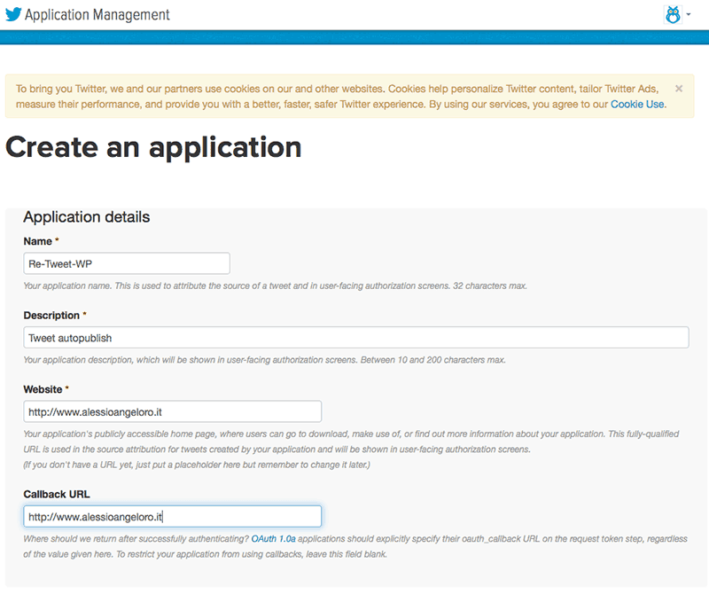Open the Application Management home link
This screenshot has height=602, width=709.
pos(97,14)
